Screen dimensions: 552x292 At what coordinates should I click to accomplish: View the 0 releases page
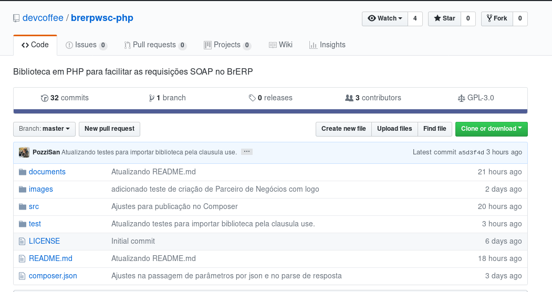pyautogui.click(x=270, y=98)
